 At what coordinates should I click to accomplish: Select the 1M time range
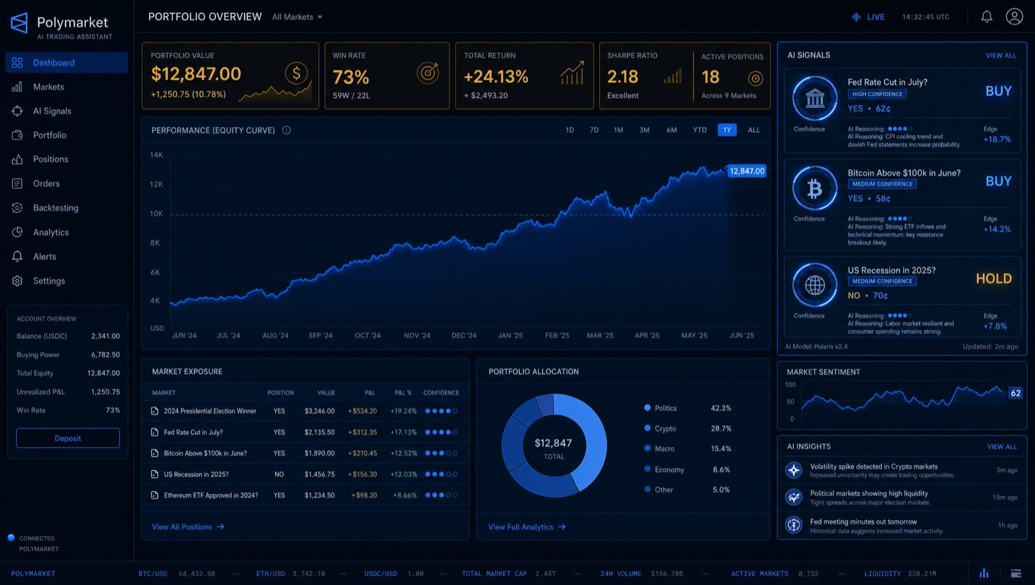(x=618, y=130)
